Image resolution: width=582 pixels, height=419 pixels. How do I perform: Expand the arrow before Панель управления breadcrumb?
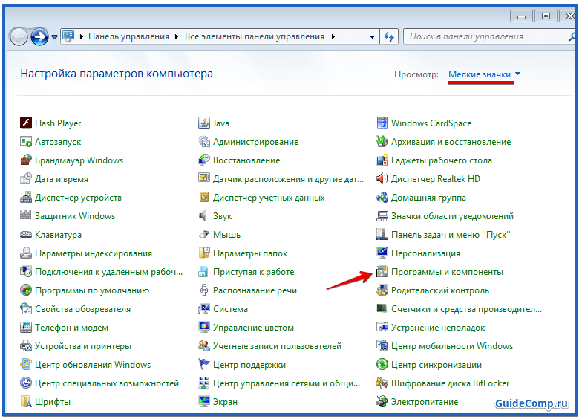[x=82, y=36]
